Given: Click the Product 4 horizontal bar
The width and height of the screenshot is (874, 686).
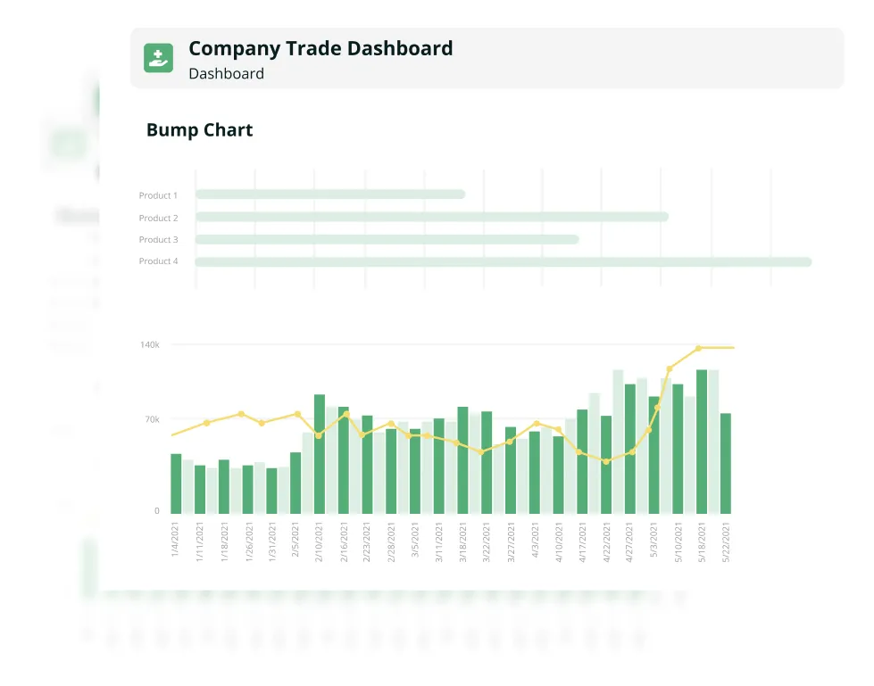Looking at the screenshot, I should (x=503, y=261).
